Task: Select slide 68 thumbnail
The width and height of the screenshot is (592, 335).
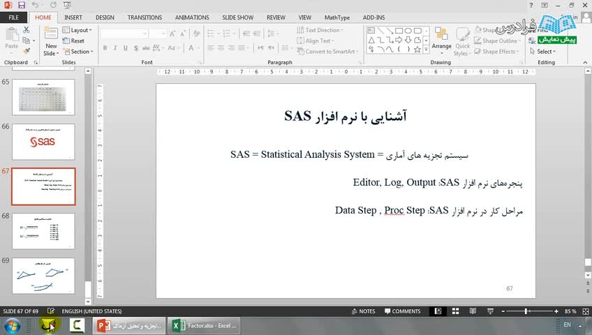Action: pos(43,231)
